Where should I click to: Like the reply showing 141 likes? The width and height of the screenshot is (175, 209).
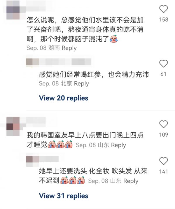[x=164, y=161]
